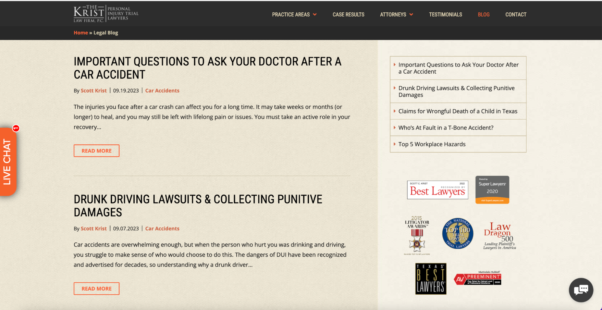
Task: Click the Best Lawyers badge
Action: [x=437, y=190]
